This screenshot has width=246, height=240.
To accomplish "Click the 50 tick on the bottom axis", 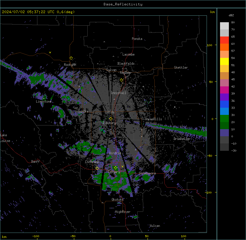I will (147, 236).
